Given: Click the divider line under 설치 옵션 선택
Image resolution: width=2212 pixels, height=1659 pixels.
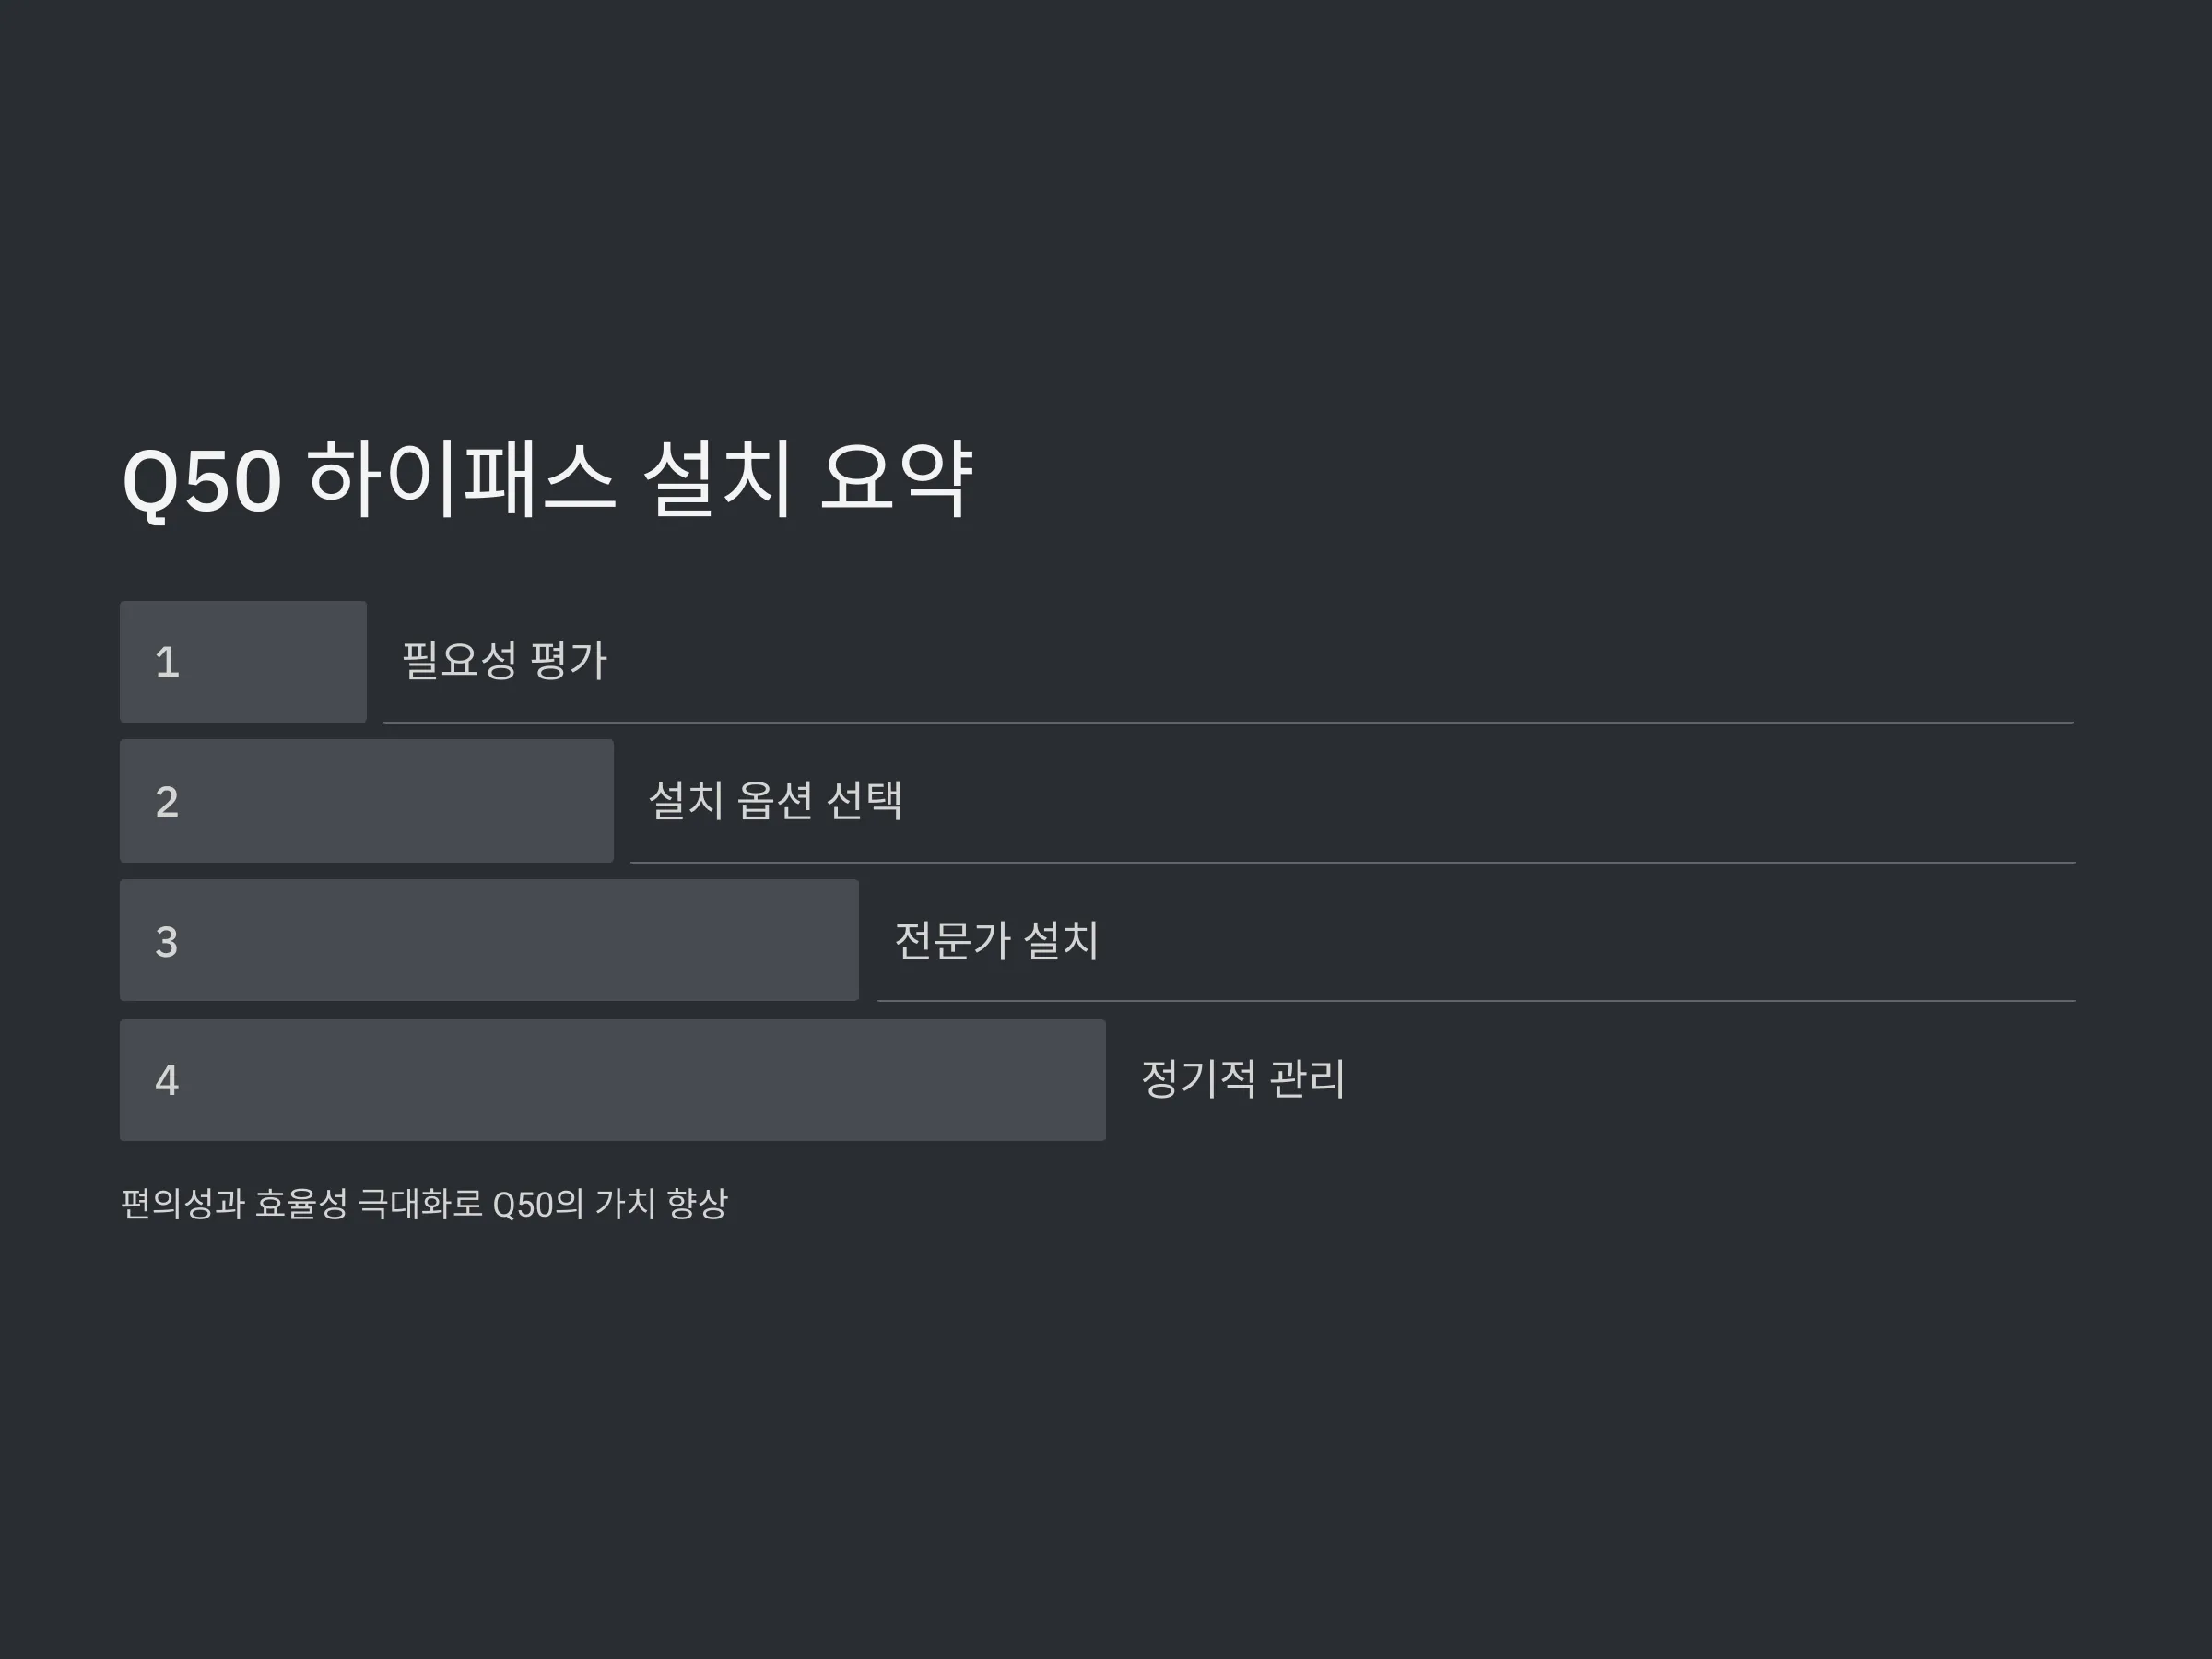Looking at the screenshot, I should point(1353,862).
